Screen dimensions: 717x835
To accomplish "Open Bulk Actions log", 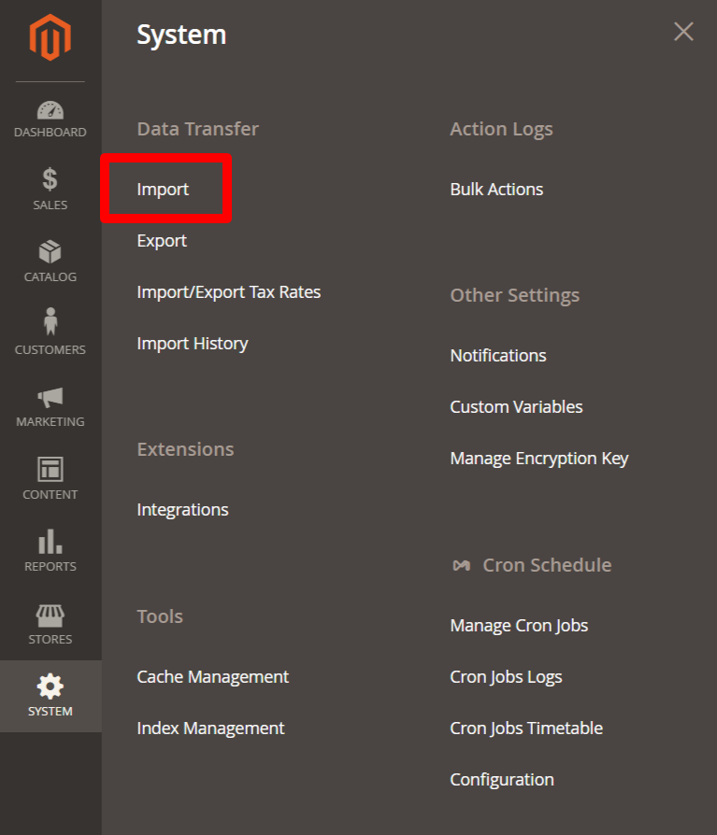I will [496, 190].
